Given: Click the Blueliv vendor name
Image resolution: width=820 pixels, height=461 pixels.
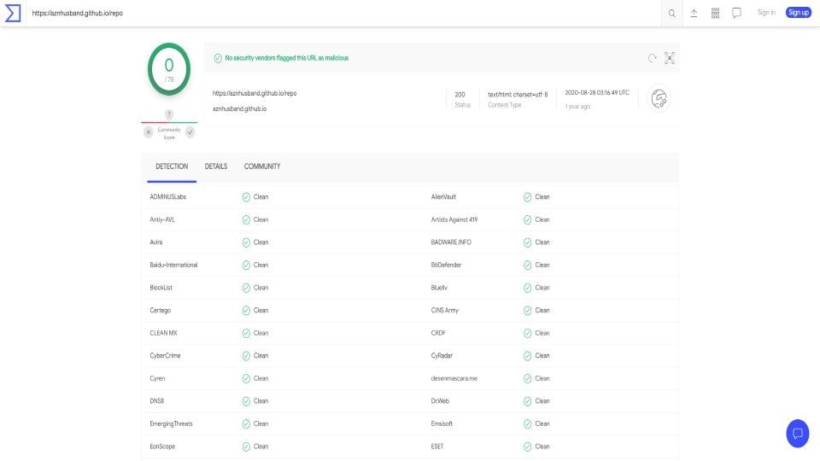Looking at the screenshot, I should [x=439, y=288].
